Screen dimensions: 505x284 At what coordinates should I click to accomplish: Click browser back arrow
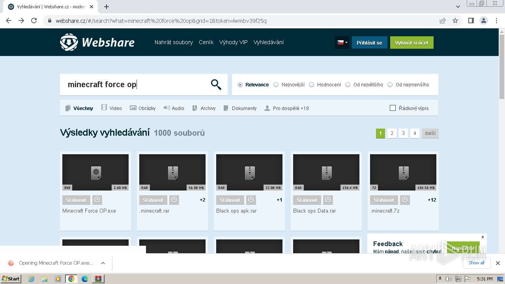(9, 21)
